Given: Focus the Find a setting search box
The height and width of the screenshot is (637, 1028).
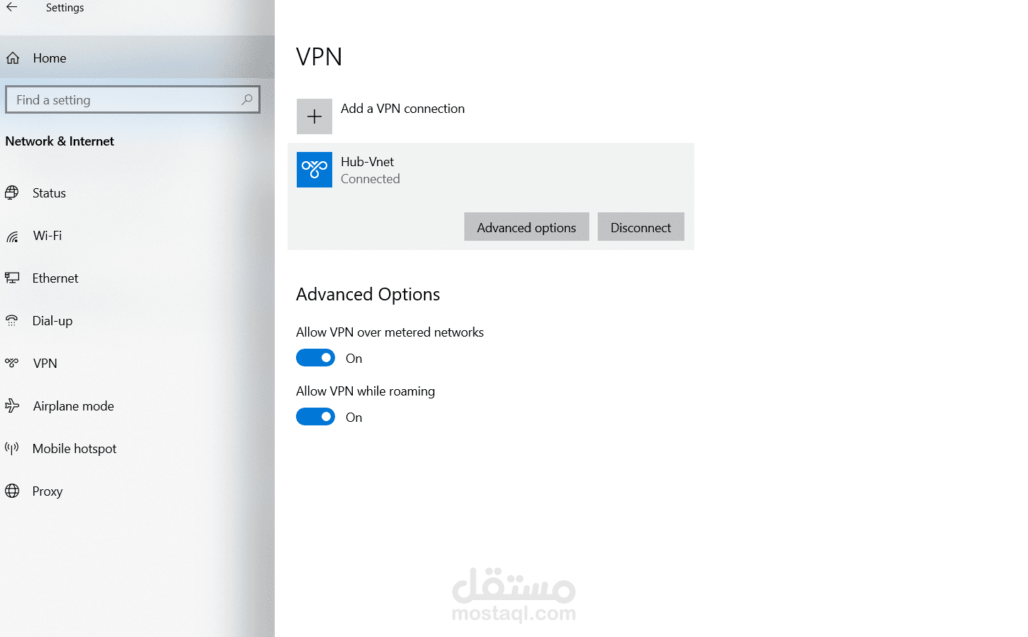Looking at the screenshot, I should click(124, 100).
